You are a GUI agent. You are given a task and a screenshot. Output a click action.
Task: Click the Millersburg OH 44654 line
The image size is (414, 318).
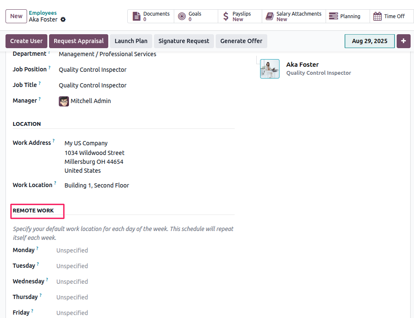point(94,162)
